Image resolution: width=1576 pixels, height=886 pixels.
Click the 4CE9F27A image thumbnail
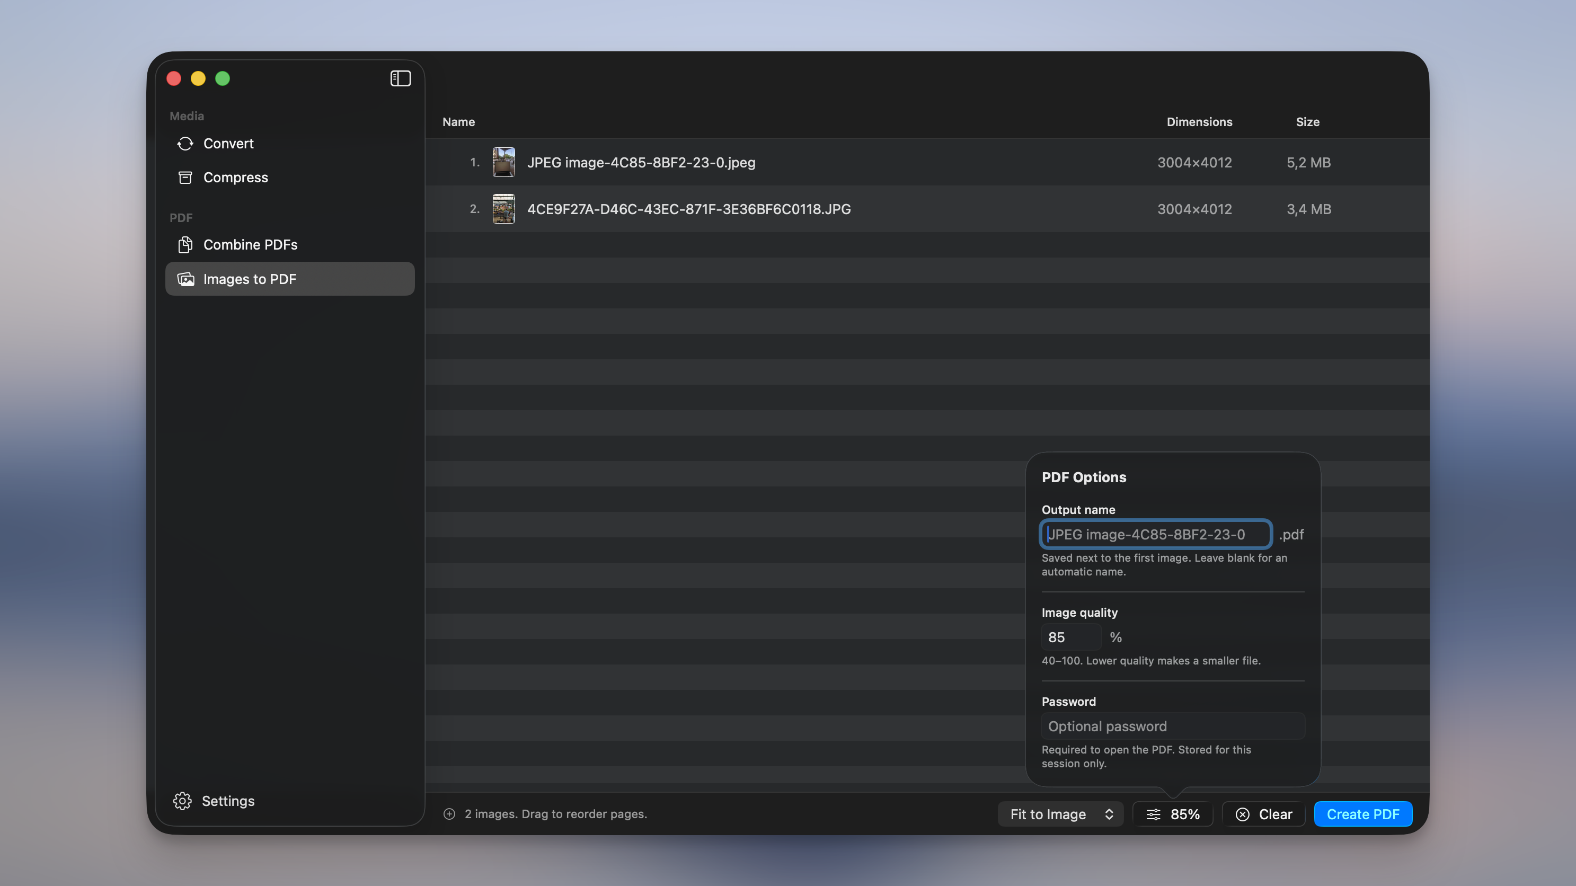coord(503,209)
